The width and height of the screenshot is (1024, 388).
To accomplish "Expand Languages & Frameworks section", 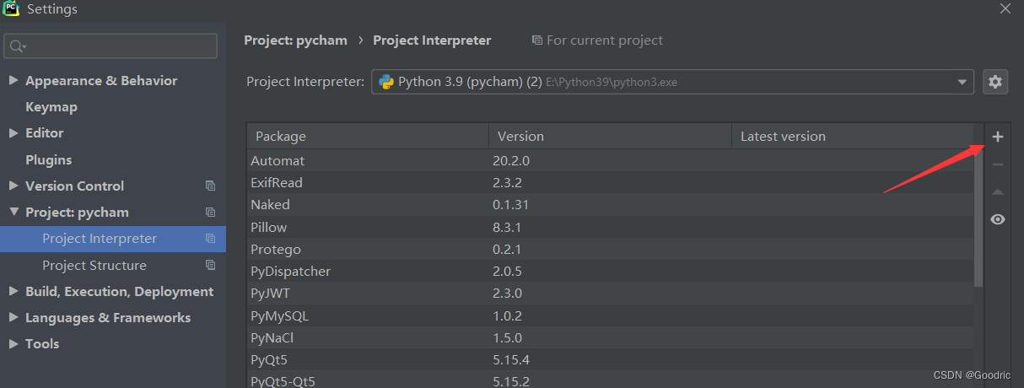I will tap(13, 317).
